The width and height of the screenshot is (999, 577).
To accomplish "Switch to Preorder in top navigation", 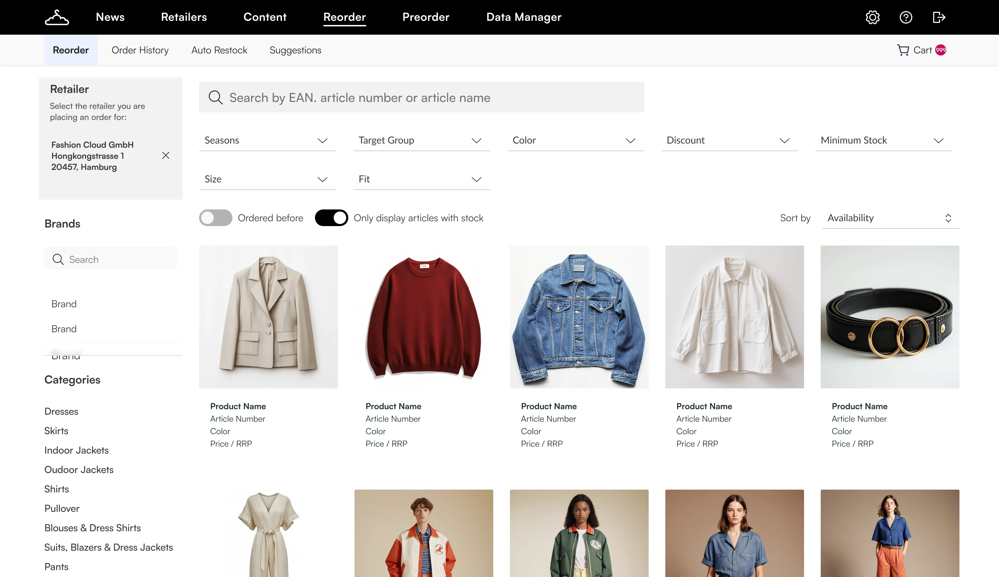I will [426, 17].
